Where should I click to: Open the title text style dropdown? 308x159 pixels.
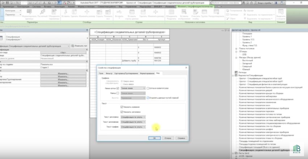click(x=133, y=117)
